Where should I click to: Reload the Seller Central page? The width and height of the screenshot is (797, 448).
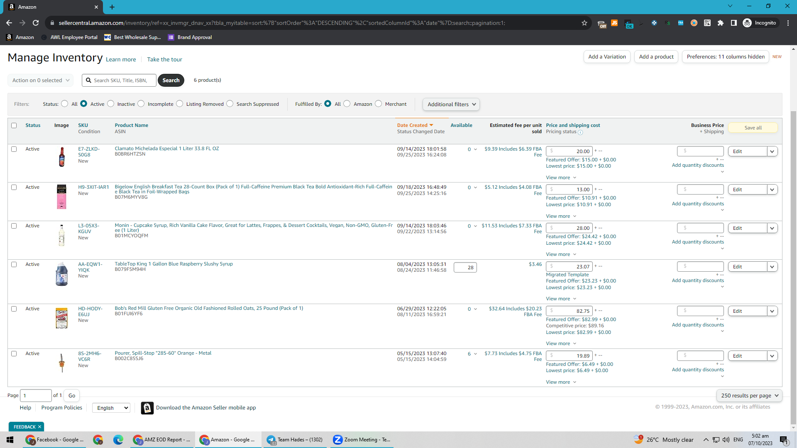pos(36,23)
